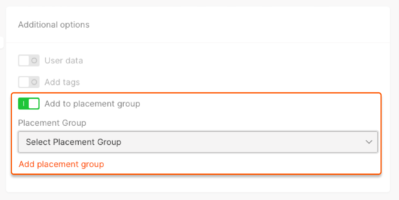Click the "Add tags" option label

click(x=62, y=82)
